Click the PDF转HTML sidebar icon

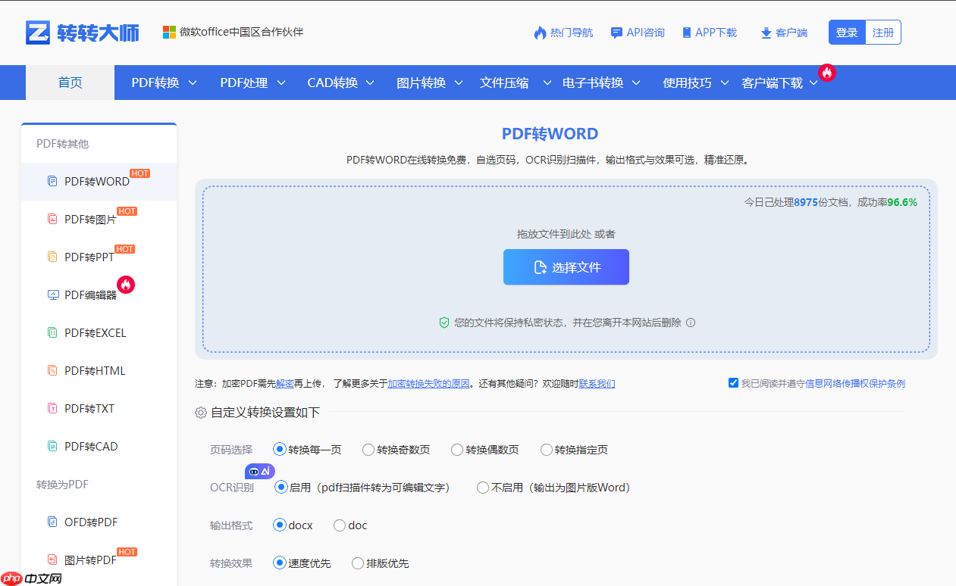click(52, 370)
